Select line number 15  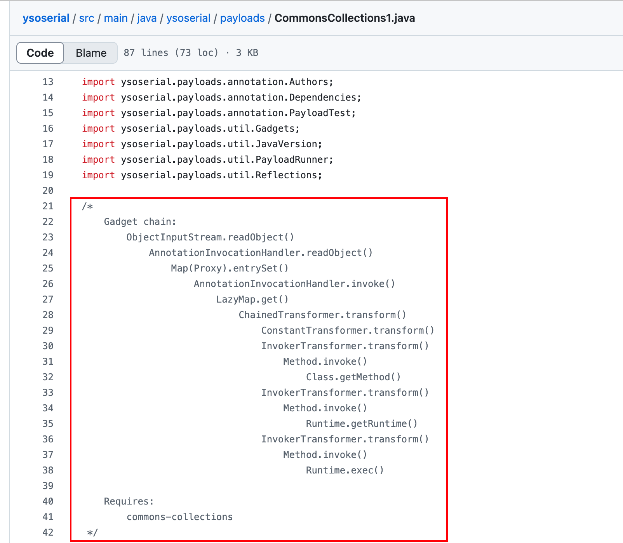tap(48, 113)
